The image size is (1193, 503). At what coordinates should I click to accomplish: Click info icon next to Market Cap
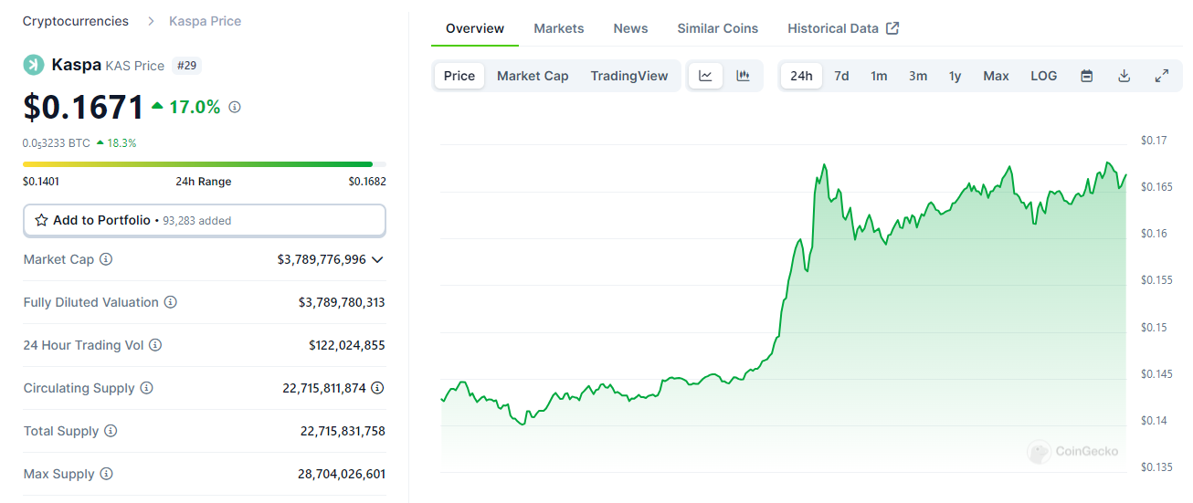(106, 259)
